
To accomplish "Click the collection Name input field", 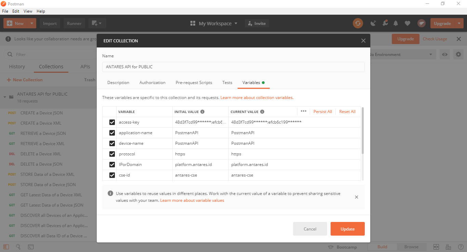I will click(233, 67).
